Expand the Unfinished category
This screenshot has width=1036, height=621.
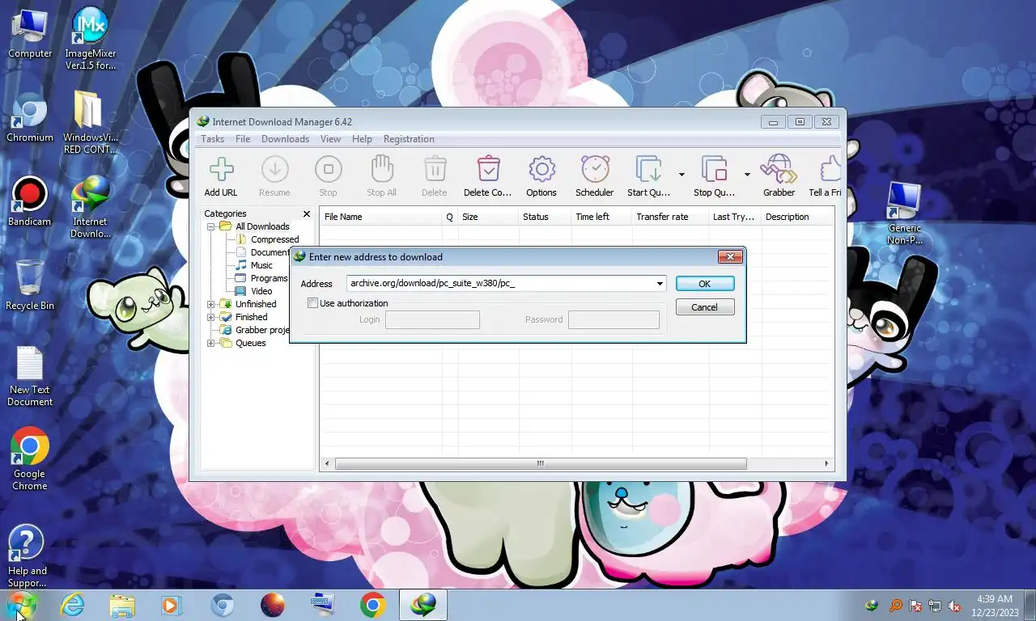point(211,304)
